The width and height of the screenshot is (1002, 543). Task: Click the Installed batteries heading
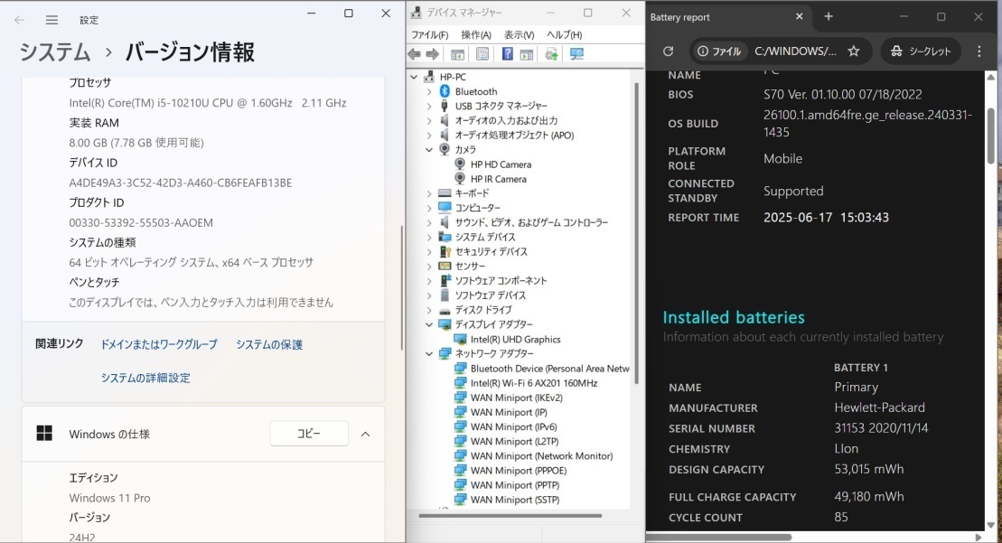734,317
